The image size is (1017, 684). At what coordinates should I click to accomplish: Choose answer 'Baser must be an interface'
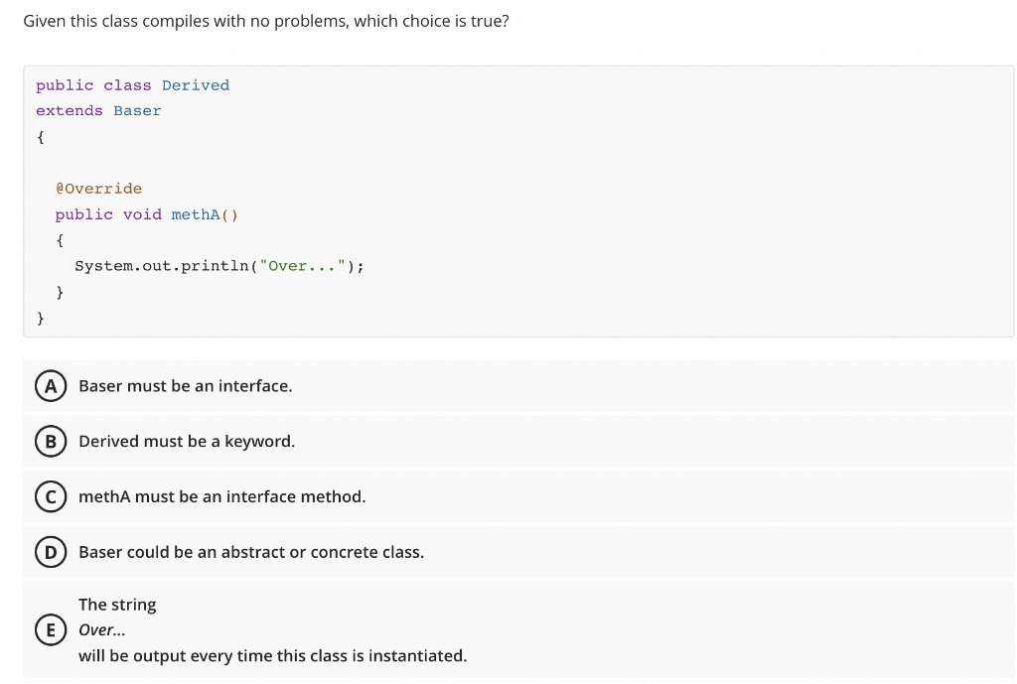tap(185, 385)
